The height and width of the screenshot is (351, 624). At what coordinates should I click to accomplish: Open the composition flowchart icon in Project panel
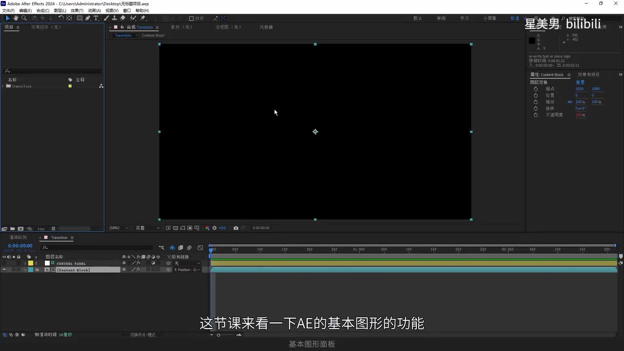point(101,86)
